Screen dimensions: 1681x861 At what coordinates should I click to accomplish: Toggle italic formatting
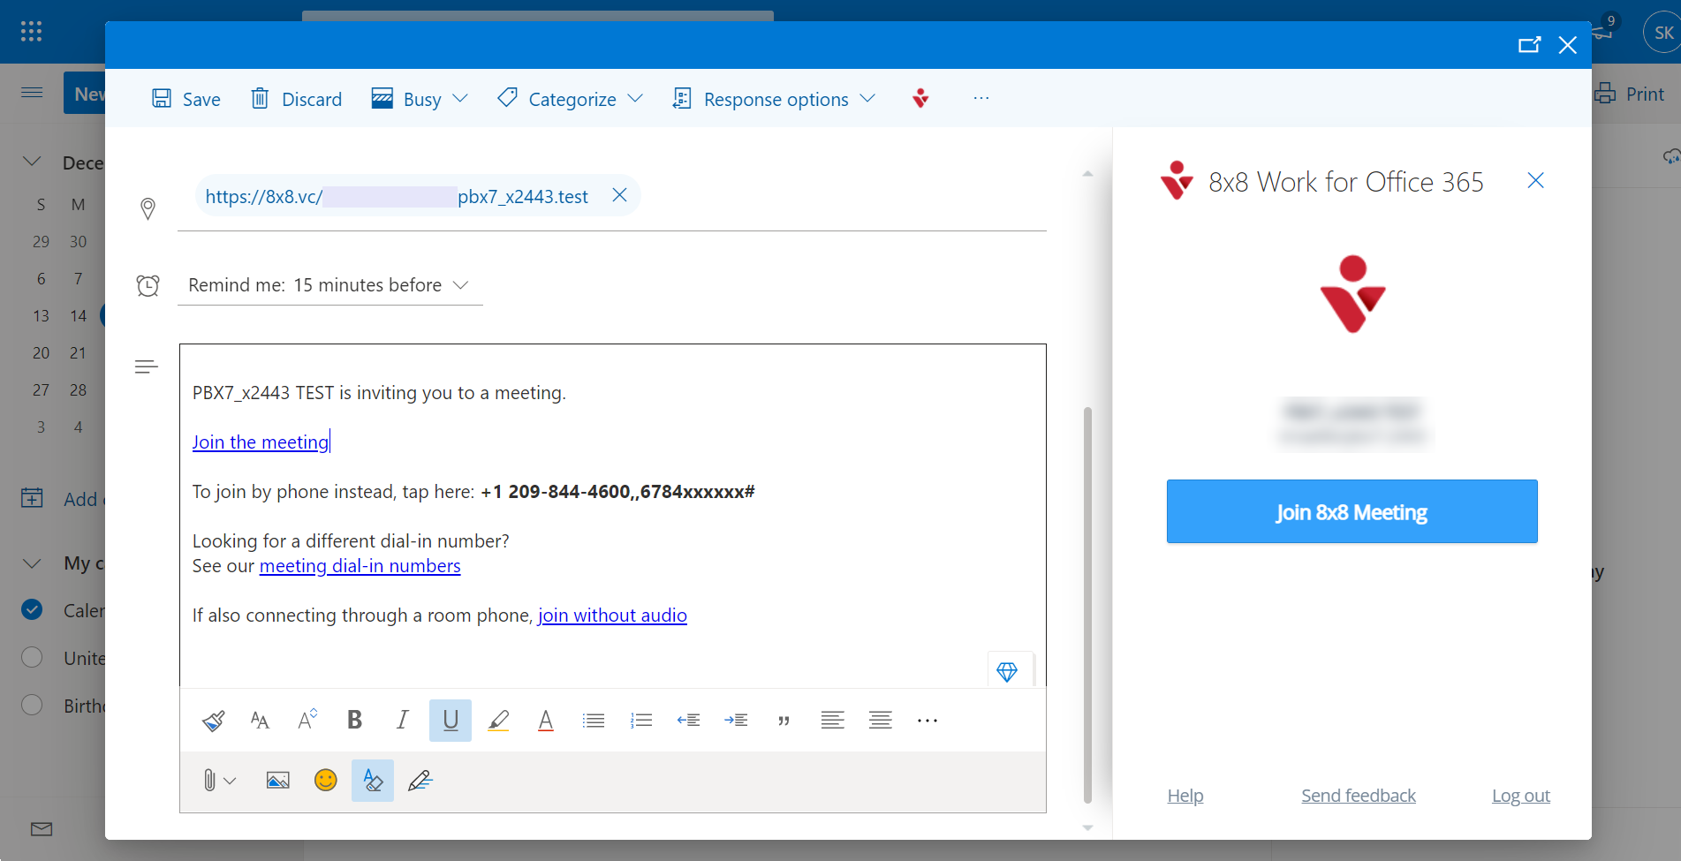[403, 721]
